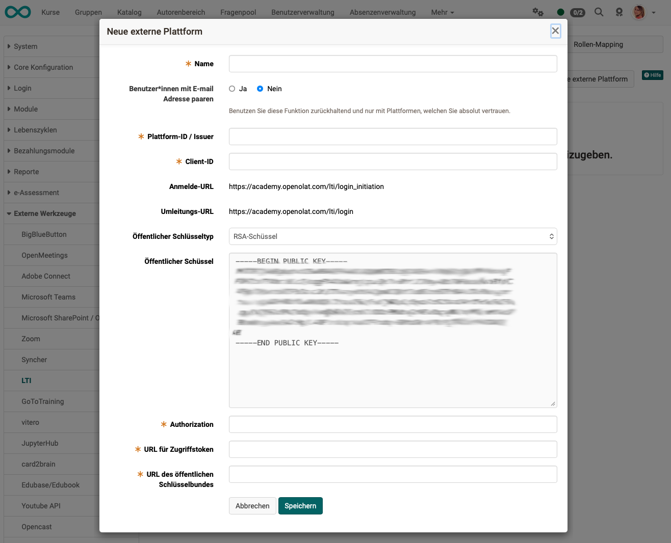This screenshot has width=671, height=543.
Task: Open the achievements medal icon
Action: coord(619,12)
